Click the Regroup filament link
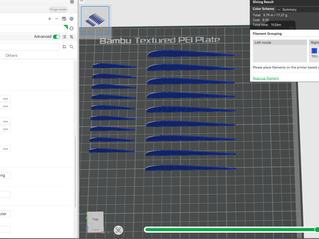 click(x=266, y=78)
